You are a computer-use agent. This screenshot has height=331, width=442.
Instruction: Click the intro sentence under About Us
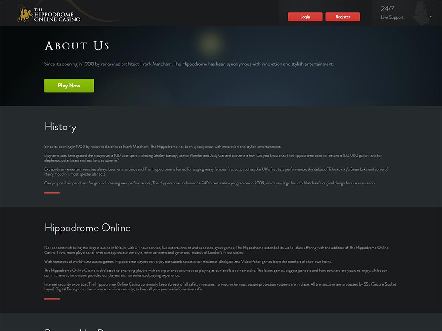coord(189,64)
